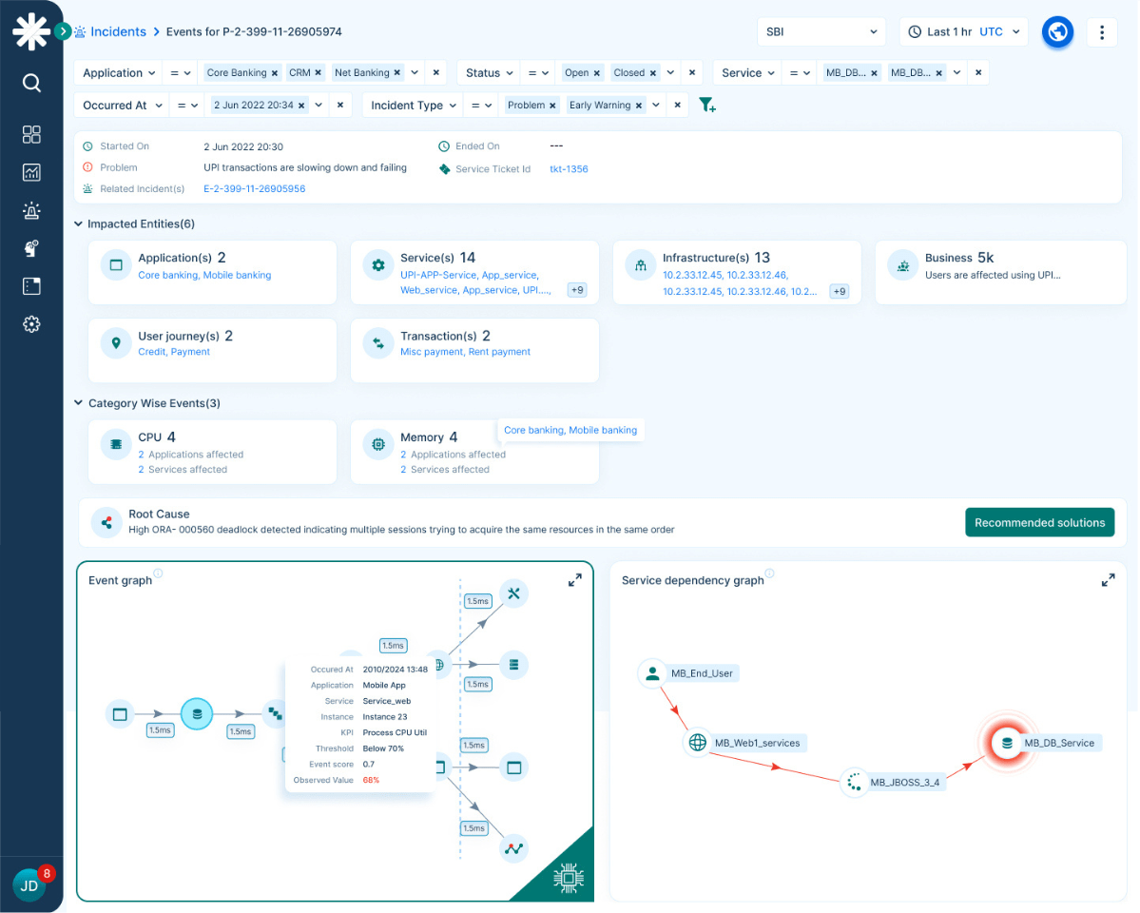Open the SBI dropdown

click(x=821, y=32)
